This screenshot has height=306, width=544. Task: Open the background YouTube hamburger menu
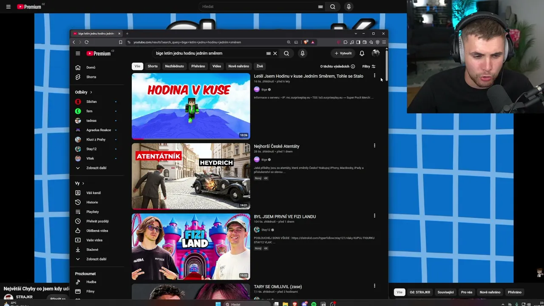[8, 7]
